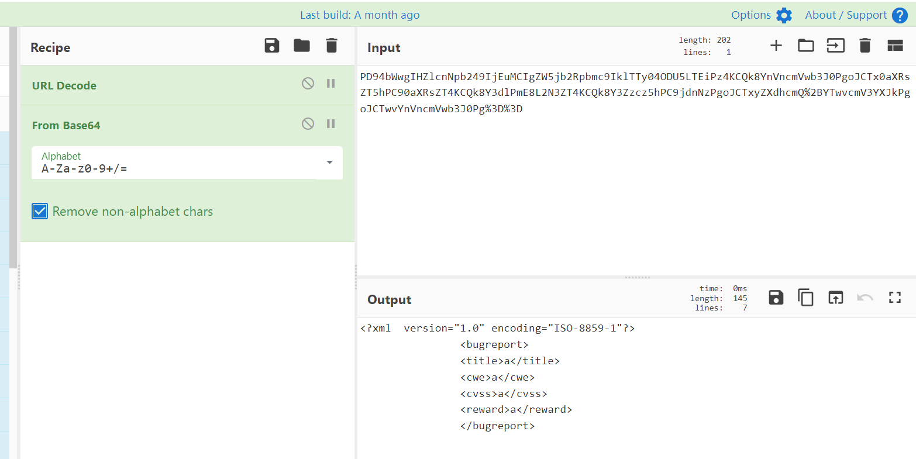Disable the From Base64 operation
Image resolution: width=916 pixels, height=459 pixels.
click(308, 123)
